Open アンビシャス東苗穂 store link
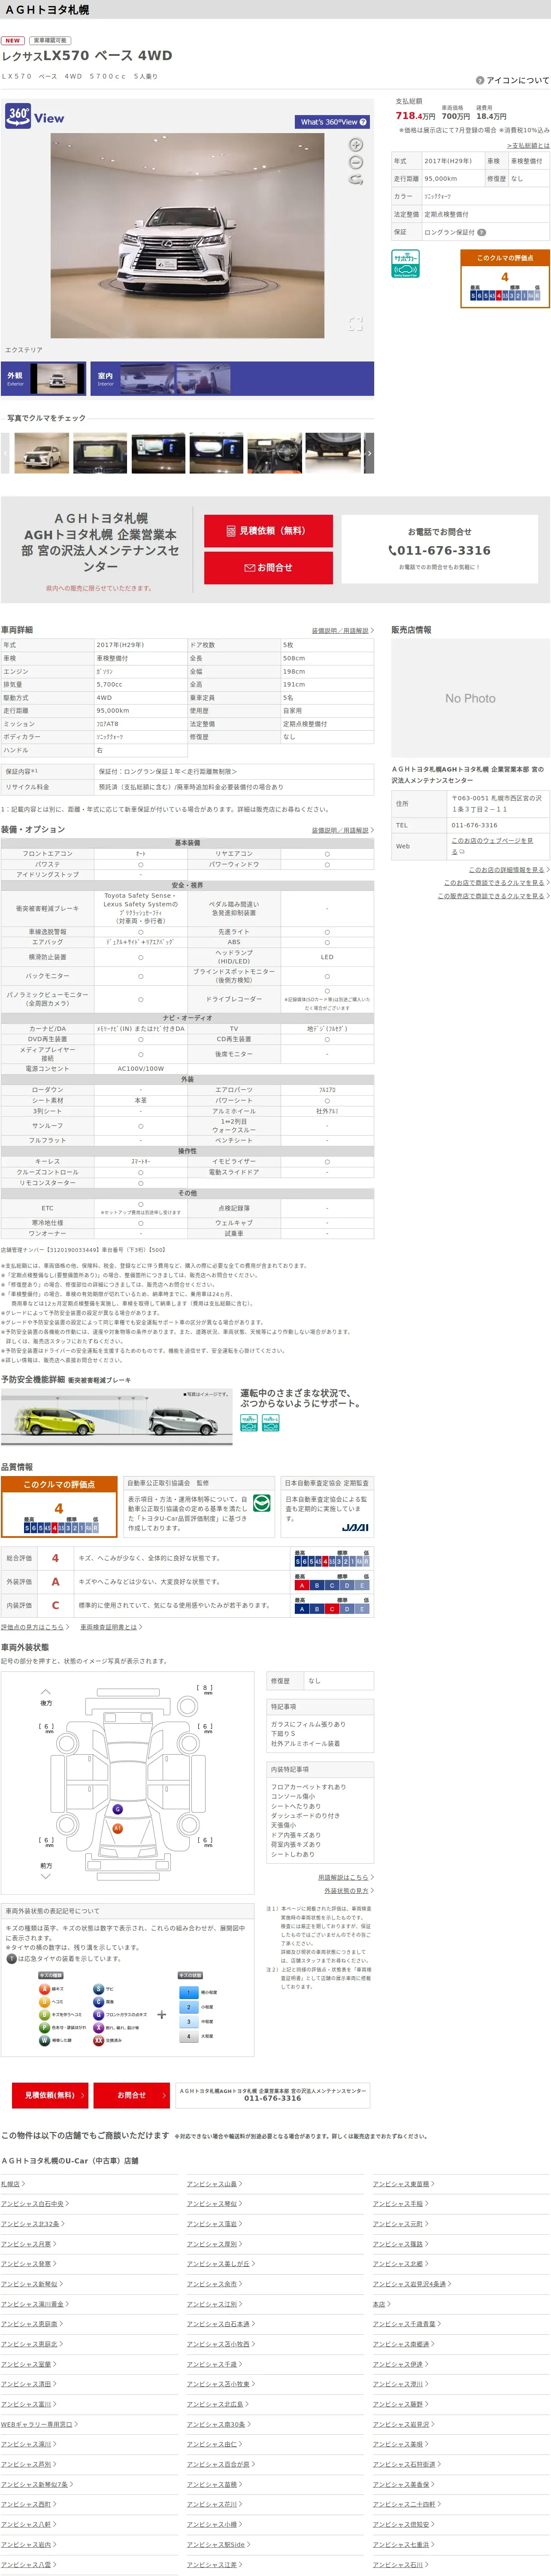Image resolution: width=551 pixels, height=2576 pixels. tap(403, 2183)
